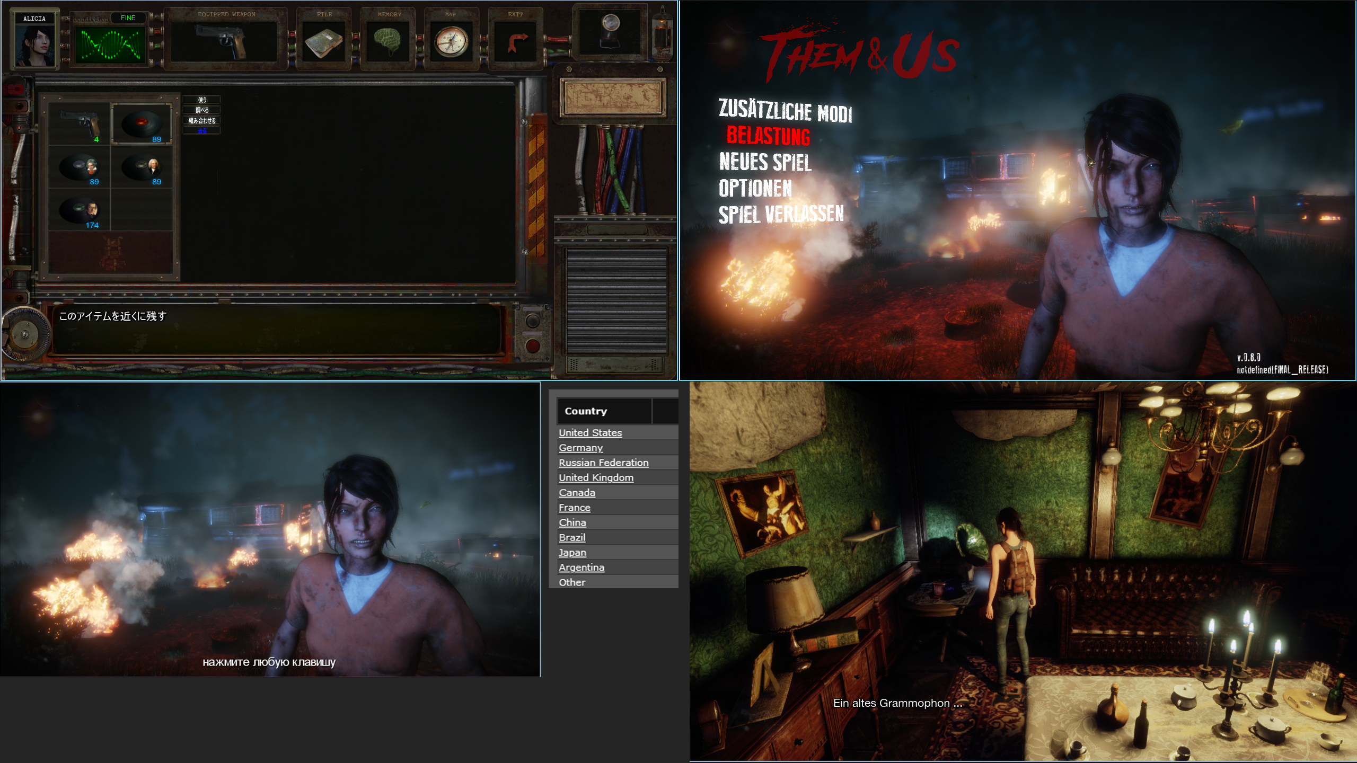This screenshot has height=763, width=1357.
Task: Open the Russian Federation country link
Action: (x=603, y=463)
